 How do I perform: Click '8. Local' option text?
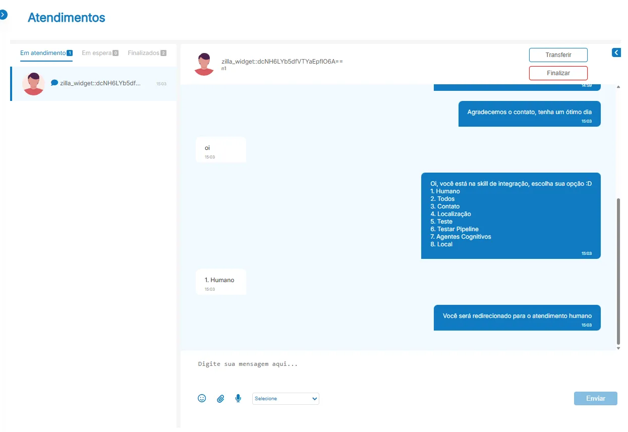(x=441, y=244)
